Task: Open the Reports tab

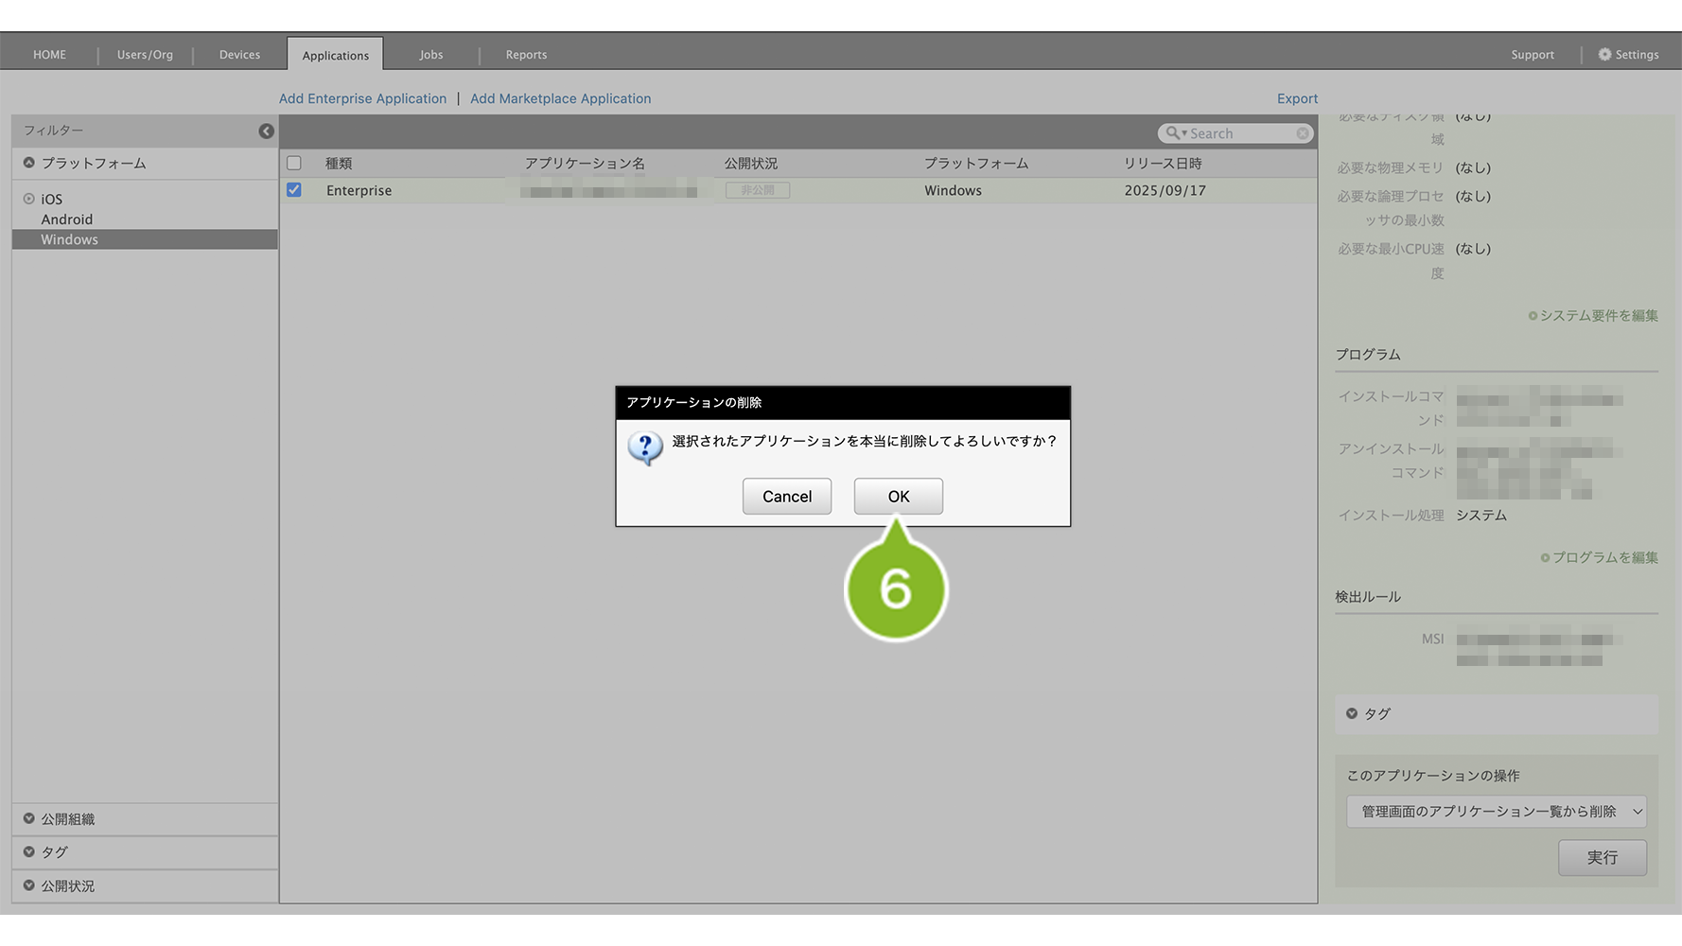Action: coord(526,55)
